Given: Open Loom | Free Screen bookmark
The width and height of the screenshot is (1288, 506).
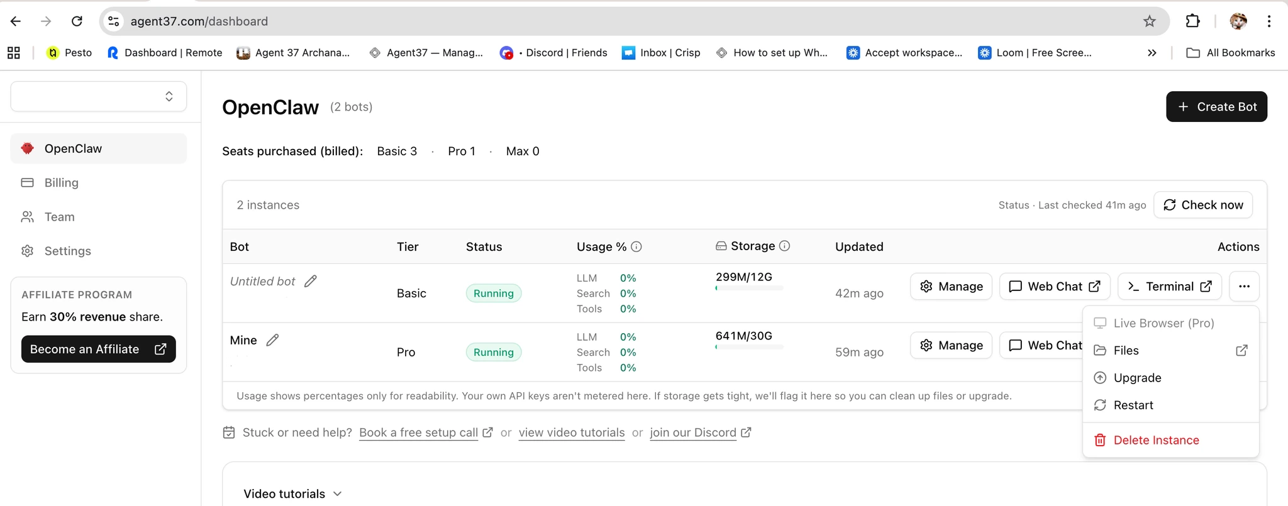Looking at the screenshot, I should (x=1035, y=53).
